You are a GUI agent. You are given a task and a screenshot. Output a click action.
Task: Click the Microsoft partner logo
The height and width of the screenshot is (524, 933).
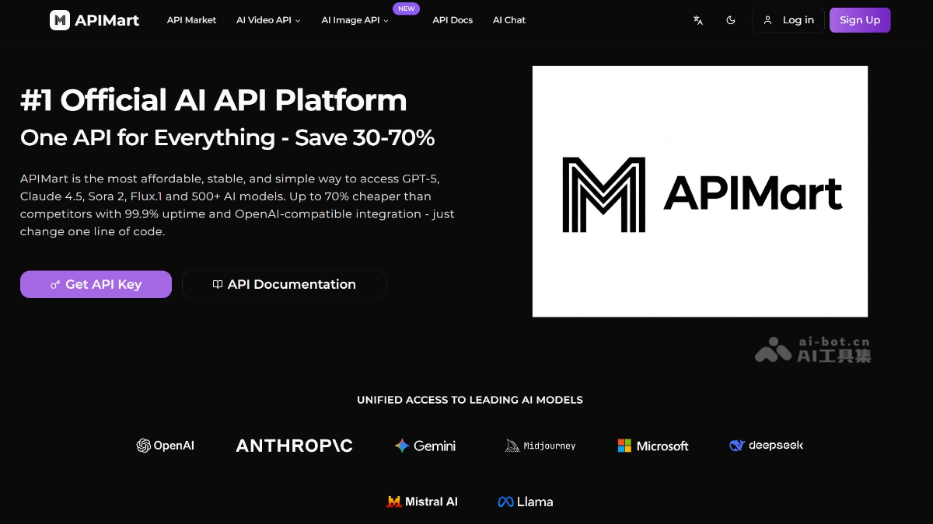point(652,446)
